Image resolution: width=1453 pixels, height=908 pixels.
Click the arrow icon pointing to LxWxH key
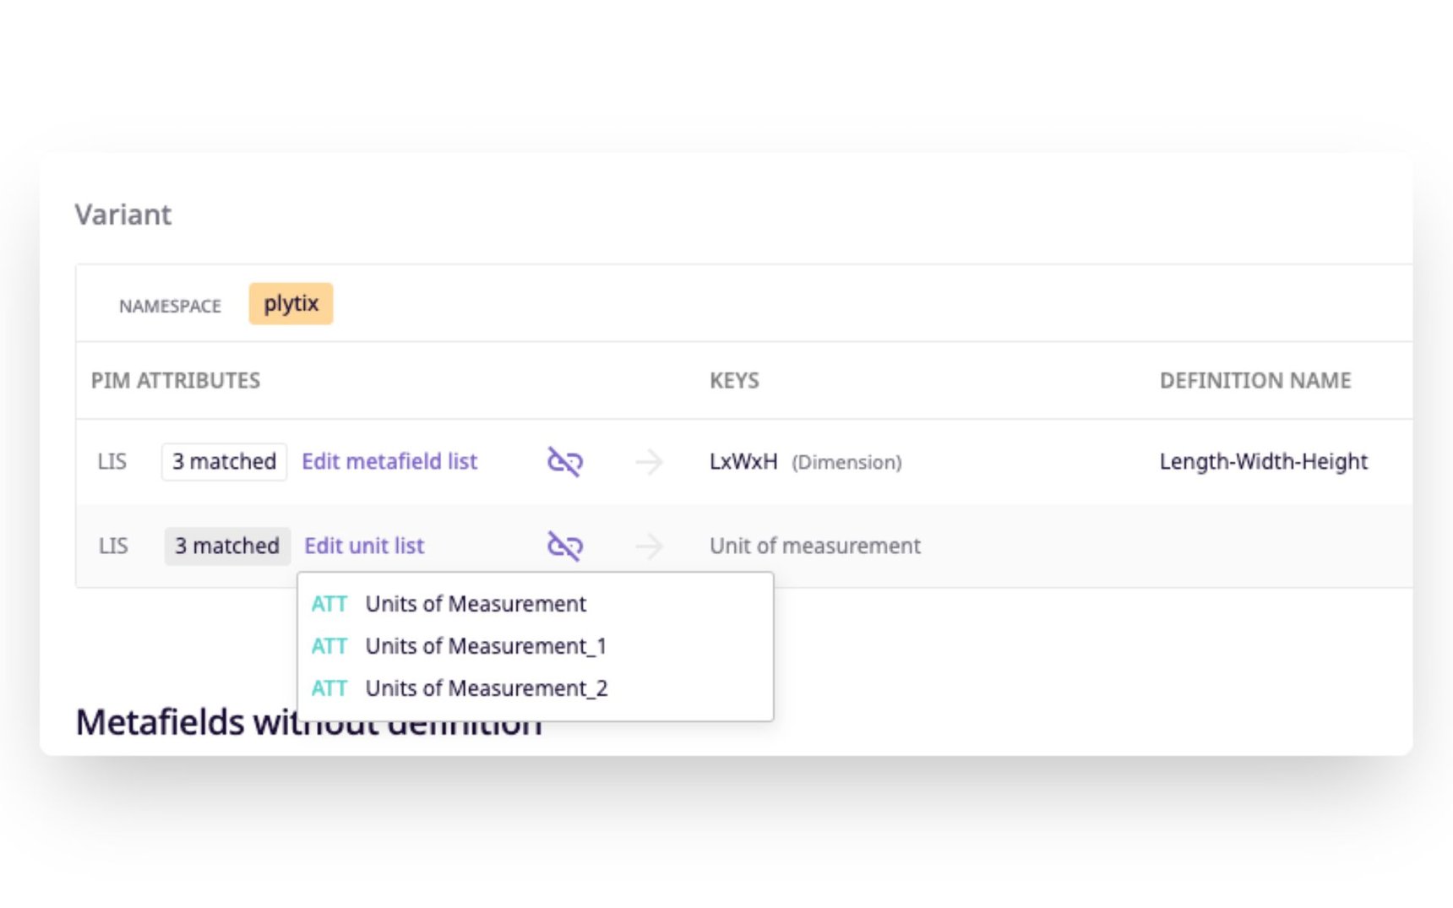tap(649, 461)
